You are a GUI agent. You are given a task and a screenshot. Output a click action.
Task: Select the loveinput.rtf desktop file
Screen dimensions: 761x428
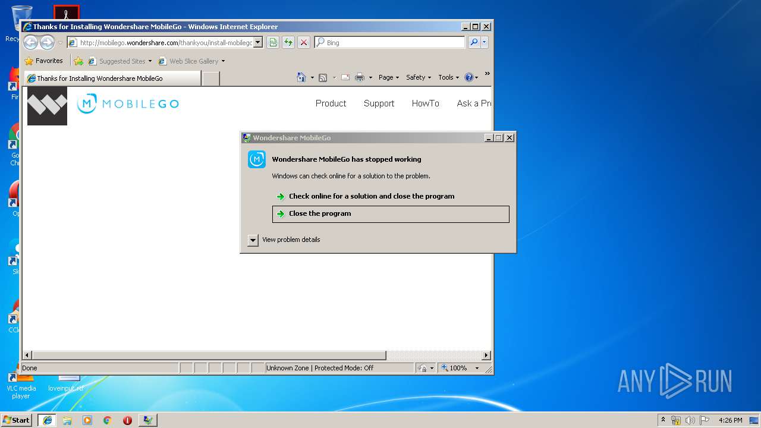click(x=66, y=384)
